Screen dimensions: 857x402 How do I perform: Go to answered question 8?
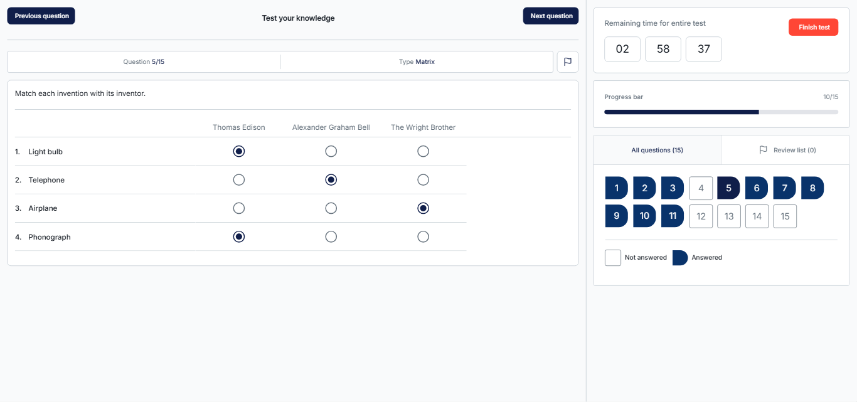point(812,188)
